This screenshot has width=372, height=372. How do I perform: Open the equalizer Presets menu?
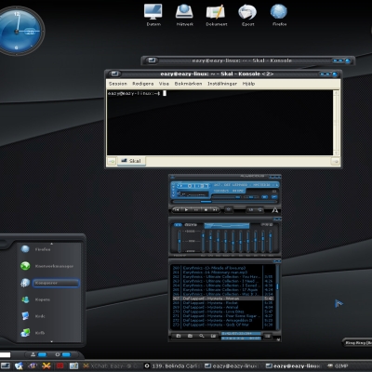coord(267,224)
